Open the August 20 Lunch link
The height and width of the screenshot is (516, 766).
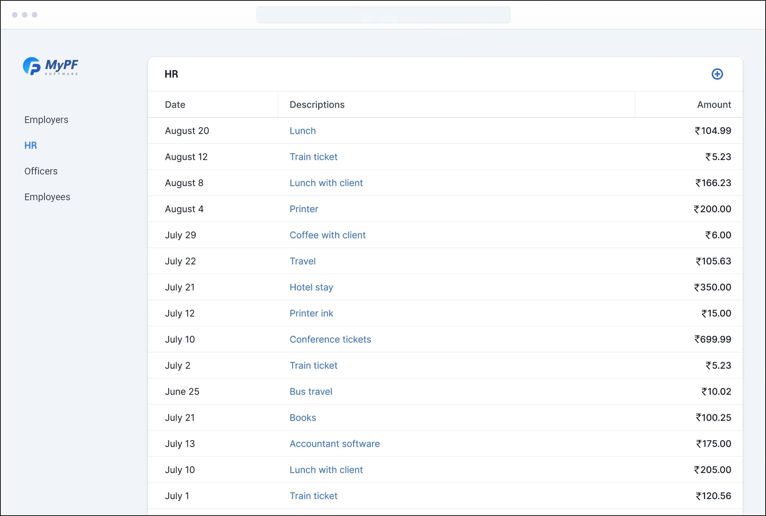tap(303, 131)
